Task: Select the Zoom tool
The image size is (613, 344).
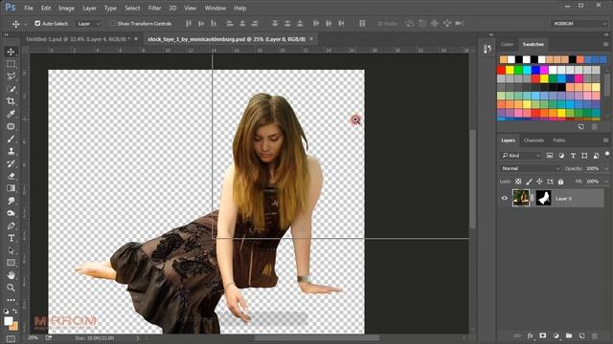Action: (11, 288)
